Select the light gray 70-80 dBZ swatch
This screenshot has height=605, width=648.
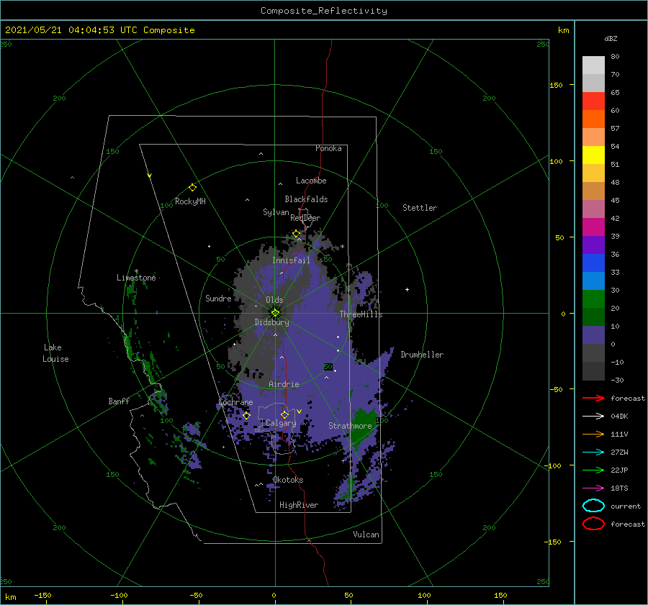click(593, 65)
